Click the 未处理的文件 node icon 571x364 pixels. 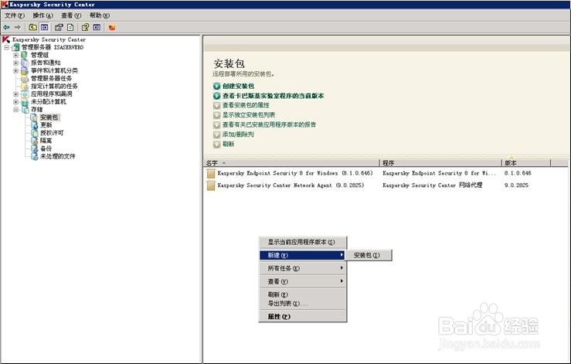[x=34, y=156]
